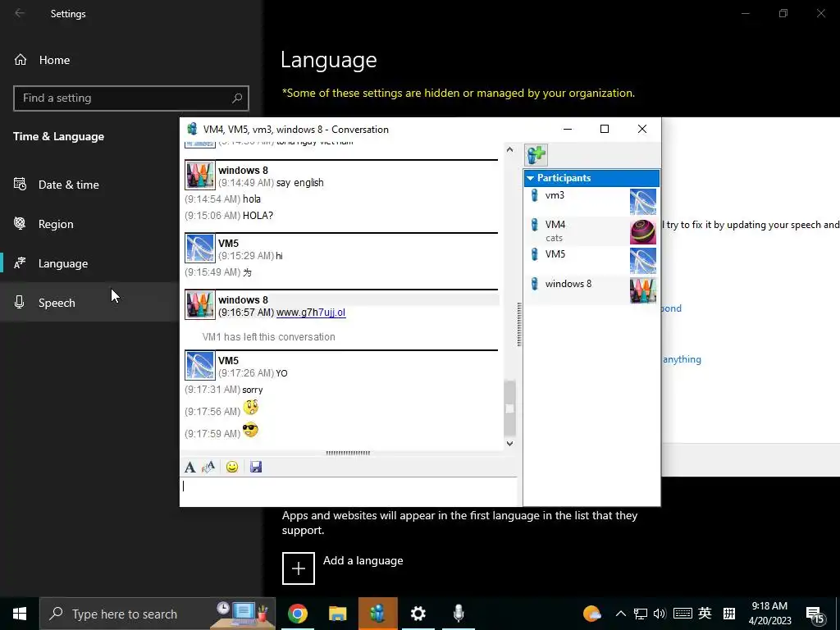Open File Explorer from taskbar
This screenshot has width=840, height=630.
tap(337, 614)
